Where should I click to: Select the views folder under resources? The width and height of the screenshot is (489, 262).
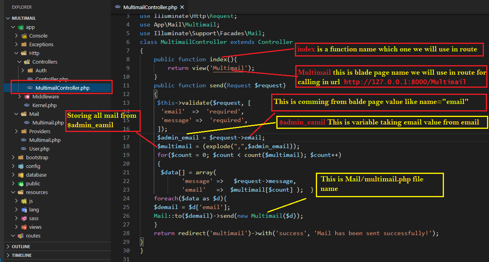(x=35, y=227)
